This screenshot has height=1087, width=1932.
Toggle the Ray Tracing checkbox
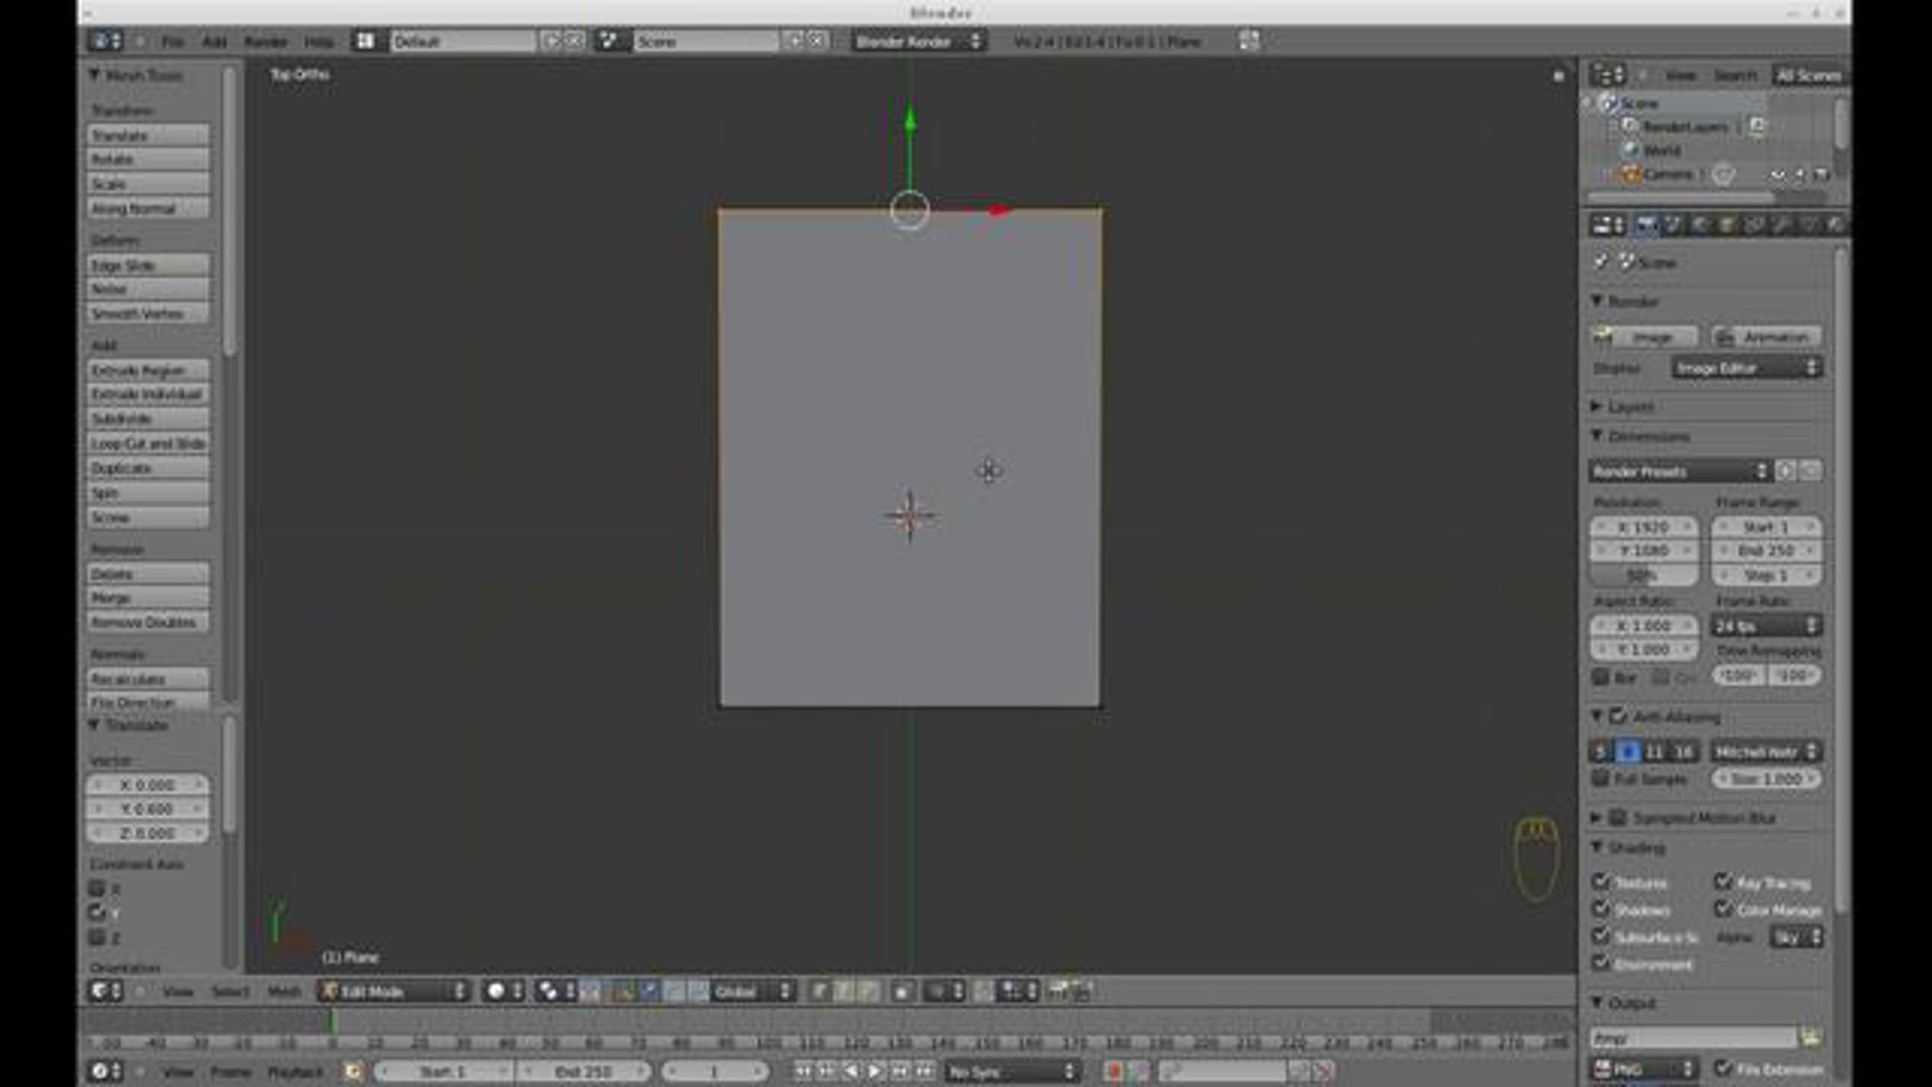(x=1723, y=882)
